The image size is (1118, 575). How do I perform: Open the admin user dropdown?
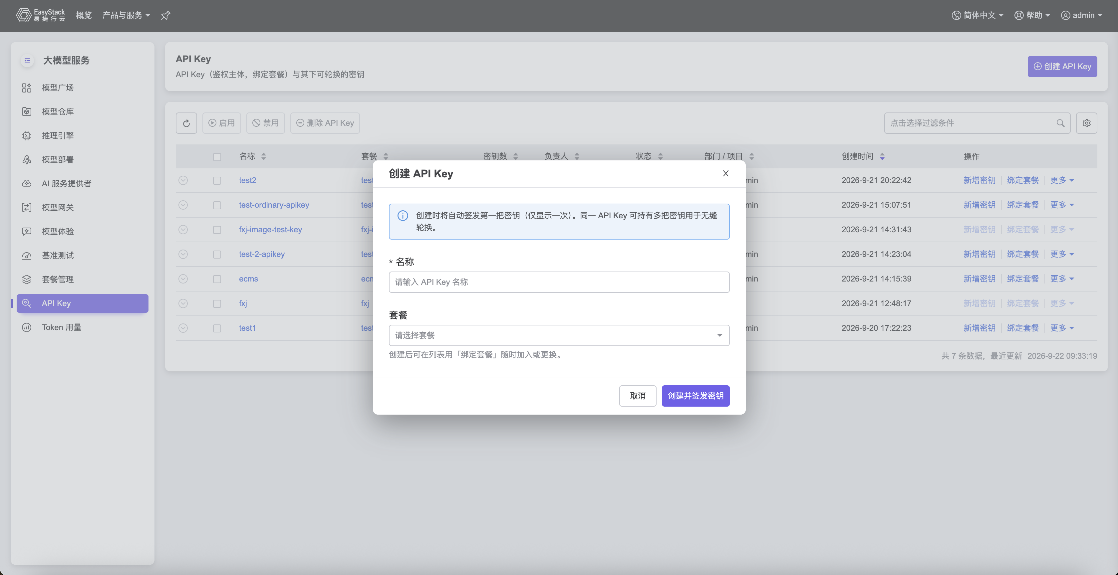pos(1081,16)
